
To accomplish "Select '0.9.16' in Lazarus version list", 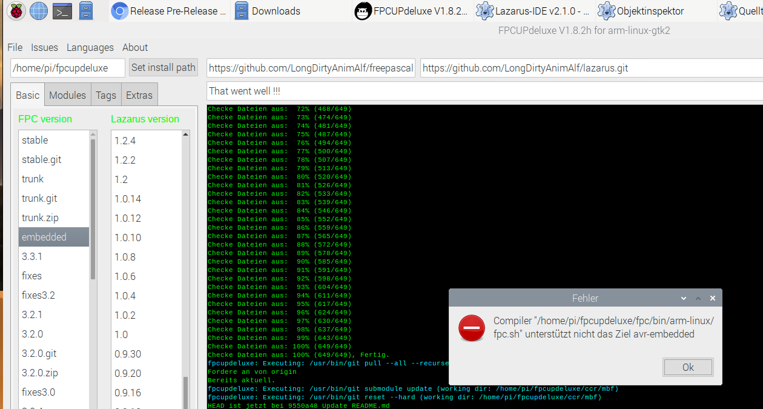I will tap(147, 393).
